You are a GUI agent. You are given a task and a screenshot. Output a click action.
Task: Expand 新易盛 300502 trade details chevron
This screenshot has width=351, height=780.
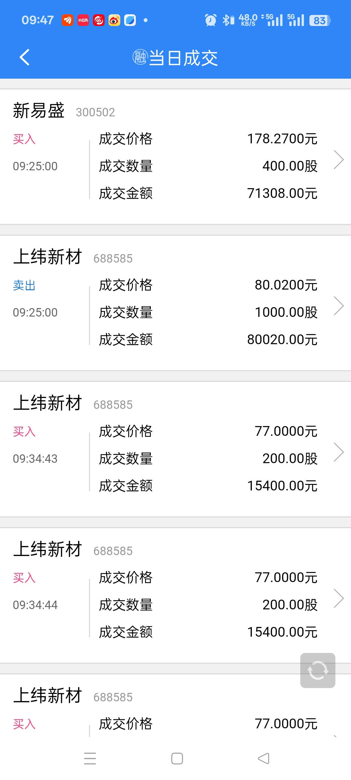(339, 160)
